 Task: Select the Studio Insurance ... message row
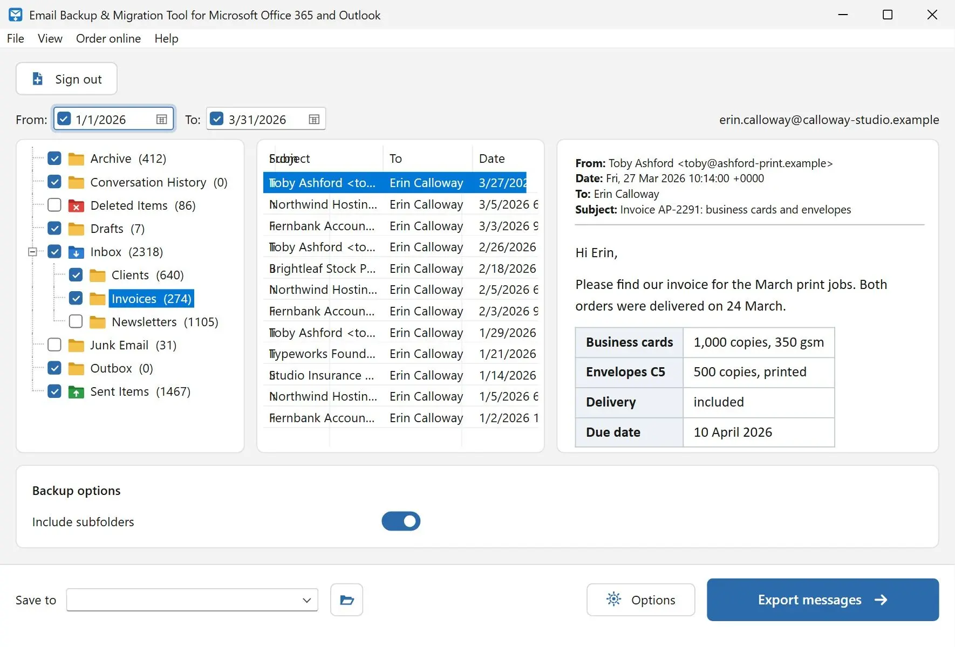point(400,375)
